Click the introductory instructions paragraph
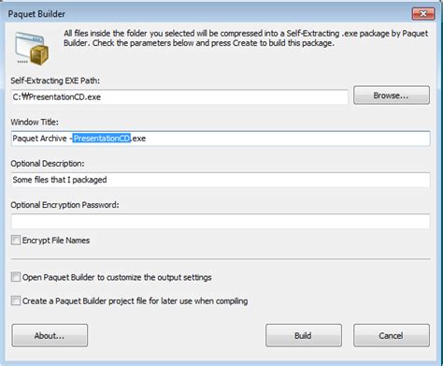443x366 pixels. (246, 38)
